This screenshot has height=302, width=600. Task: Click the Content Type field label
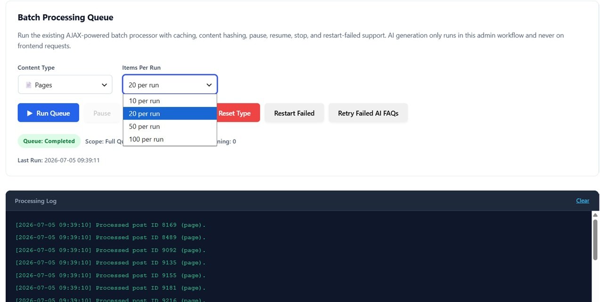pos(36,68)
